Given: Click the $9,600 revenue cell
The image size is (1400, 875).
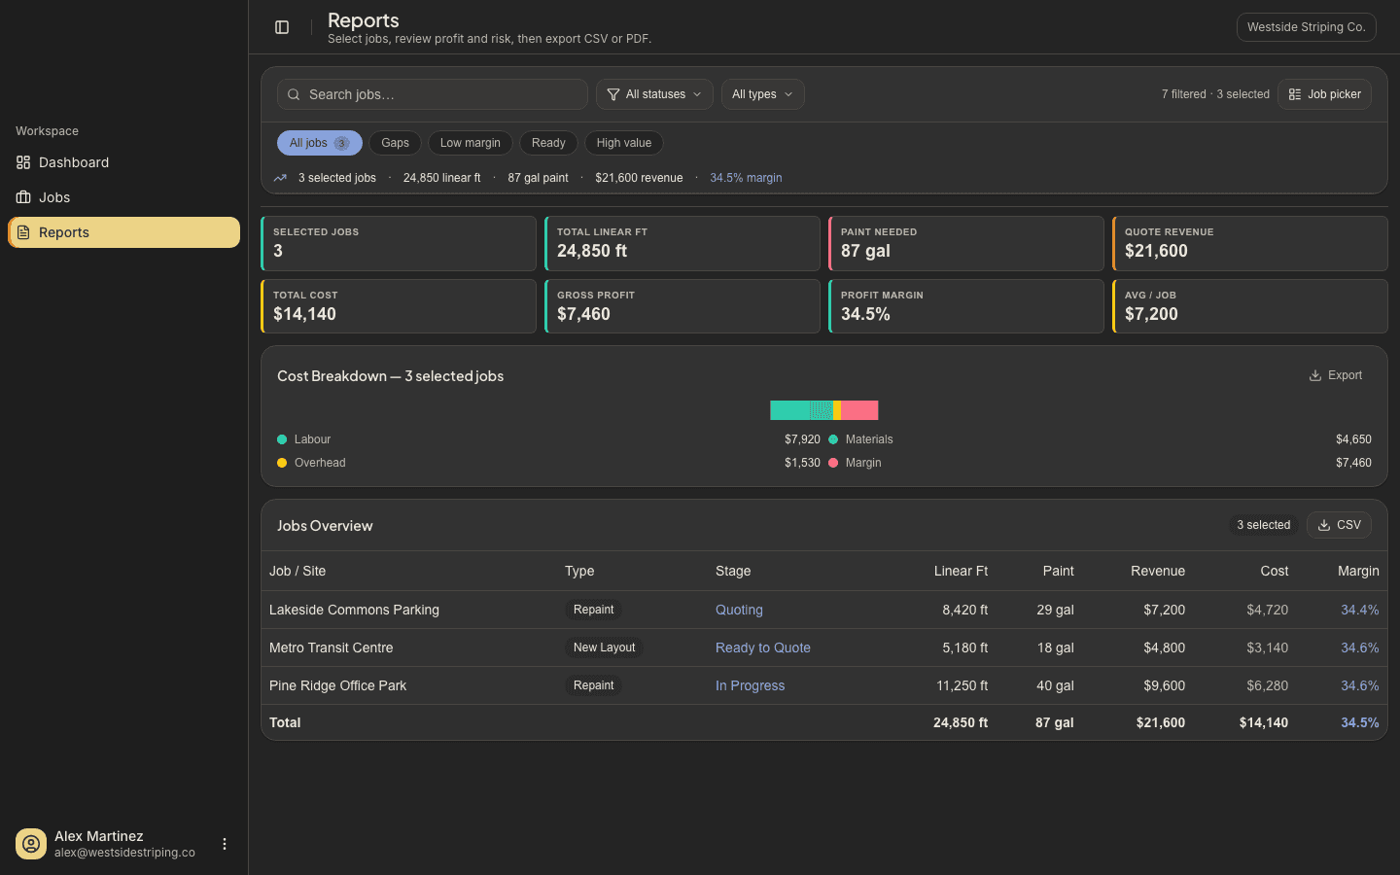Looking at the screenshot, I should pos(1165,685).
